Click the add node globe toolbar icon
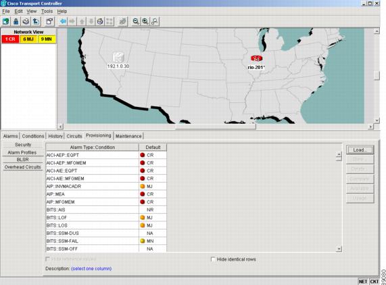The height and width of the screenshot is (285, 386). coord(6,22)
